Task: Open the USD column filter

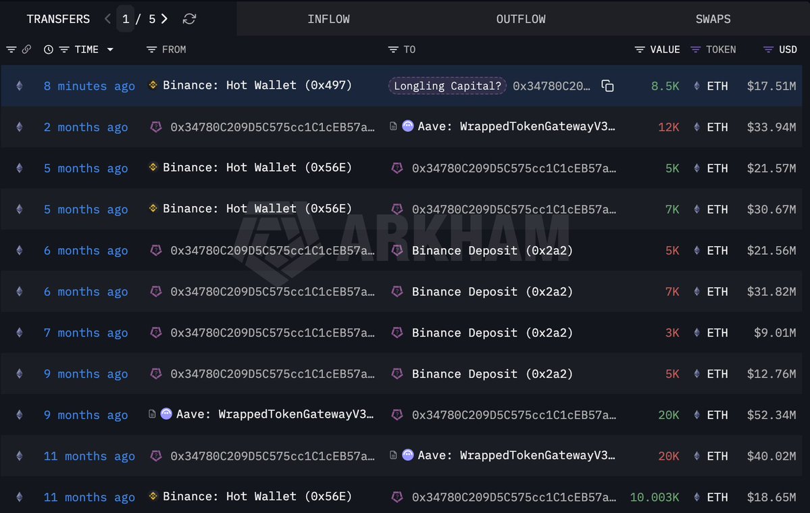Action: click(x=768, y=49)
